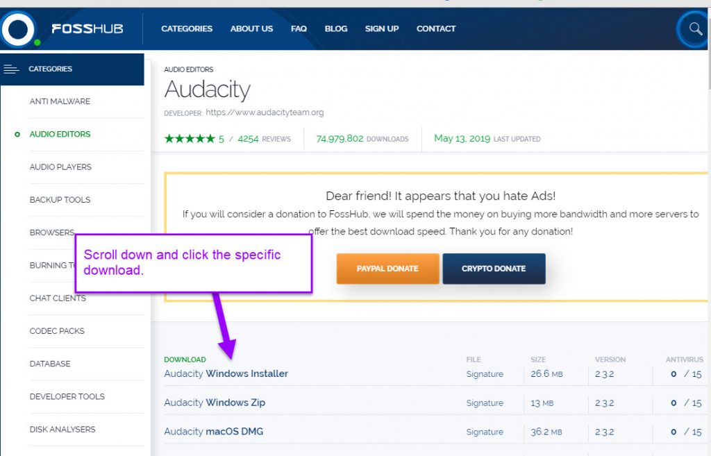Image resolution: width=711 pixels, height=456 pixels.
Task: Go to Sign Up page
Action: click(382, 28)
